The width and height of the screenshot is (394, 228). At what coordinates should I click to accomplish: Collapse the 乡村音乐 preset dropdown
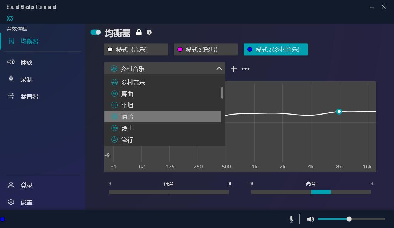coord(219,68)
